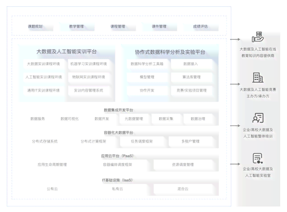Select the 教学管理 block
287x212 pixels.
pyautogui.click(x=76, y=27)
